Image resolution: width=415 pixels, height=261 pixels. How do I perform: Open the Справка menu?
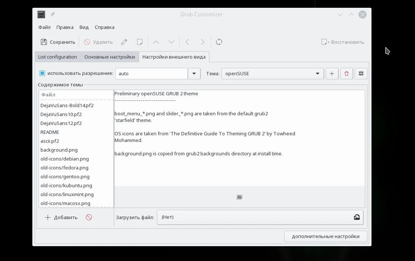coord(104,27)
